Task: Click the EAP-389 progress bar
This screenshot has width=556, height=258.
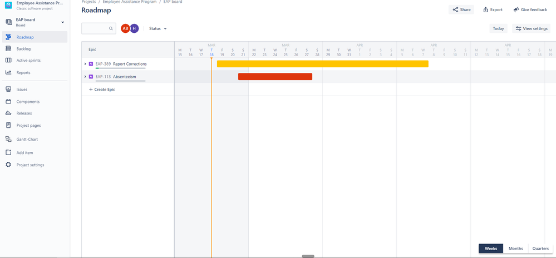Action: click(121, 68)
